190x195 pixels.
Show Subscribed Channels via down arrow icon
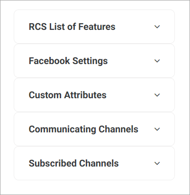(157, 163)
